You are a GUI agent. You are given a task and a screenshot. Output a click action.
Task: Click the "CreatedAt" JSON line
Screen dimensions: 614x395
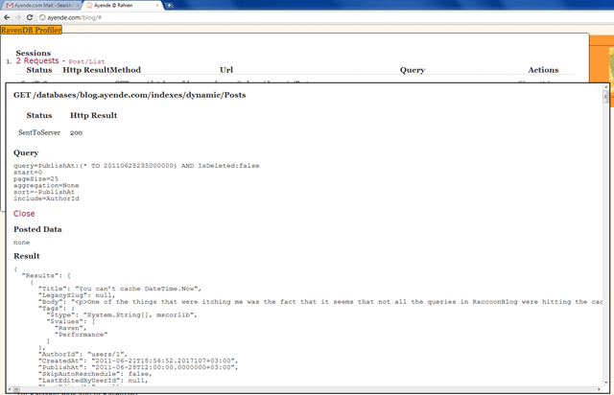tap(138, 360)
